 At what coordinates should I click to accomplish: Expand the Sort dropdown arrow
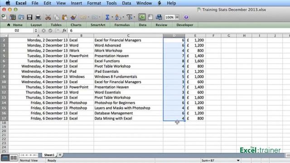[x=123, y=17]
